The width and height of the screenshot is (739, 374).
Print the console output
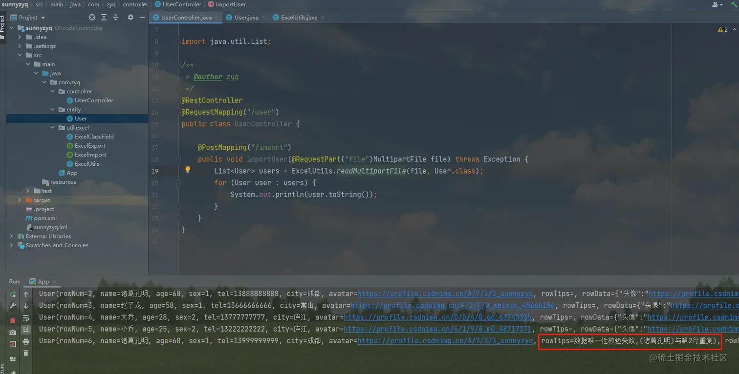[x=26, y=341]
